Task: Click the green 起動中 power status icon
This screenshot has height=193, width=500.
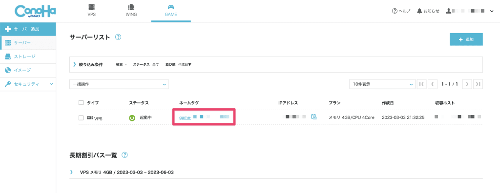Action: (132, 118)
